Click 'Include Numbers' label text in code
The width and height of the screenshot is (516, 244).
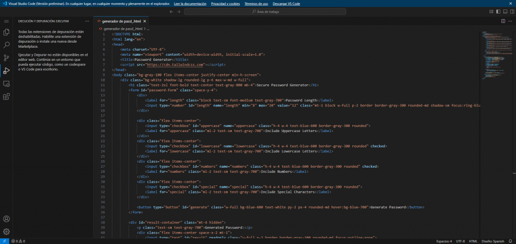pos(277,172)
